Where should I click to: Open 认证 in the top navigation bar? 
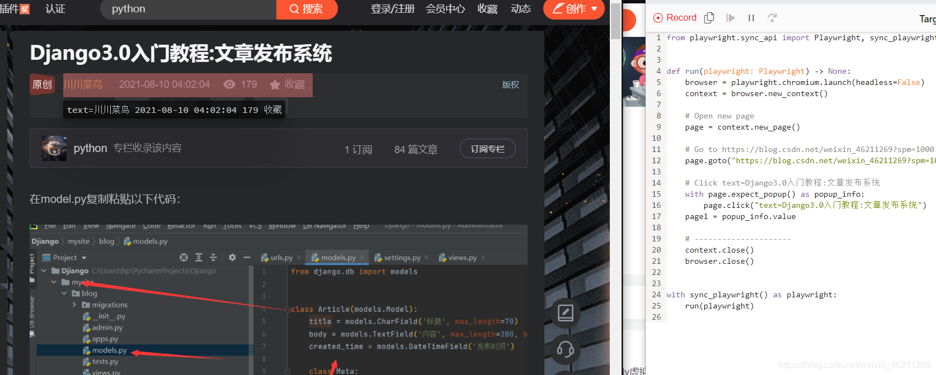tap(55, 9)
